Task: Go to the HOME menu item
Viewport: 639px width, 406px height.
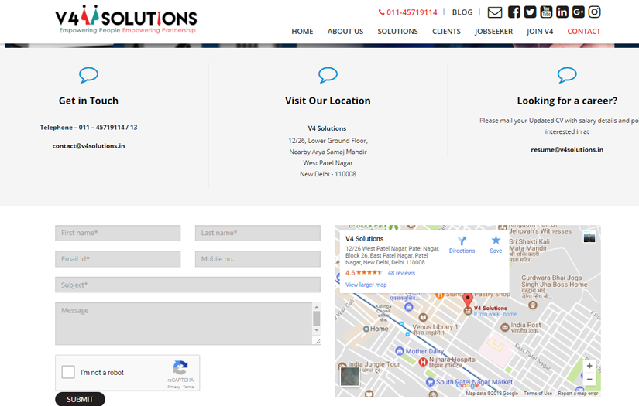Action: [x=302, y=32]
